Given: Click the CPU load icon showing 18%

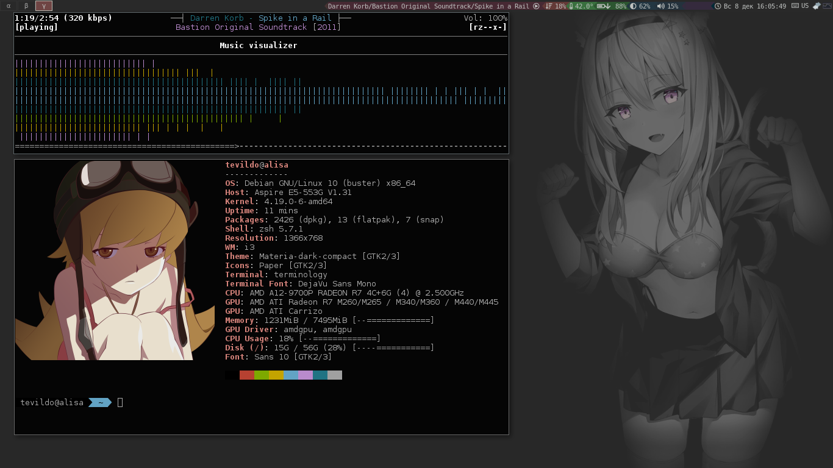Looking at the screenshot, I should coord(549,6).
